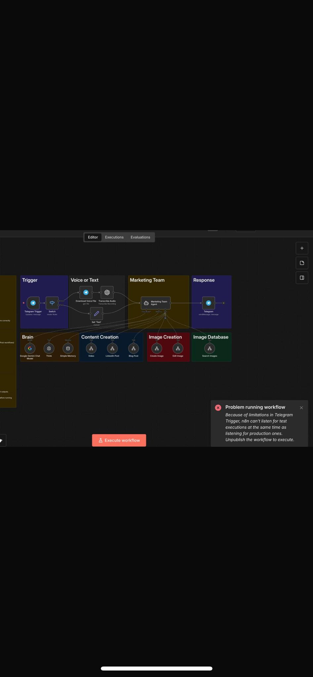
Task: Click the Response sticky note title
Action: (204, 280)
